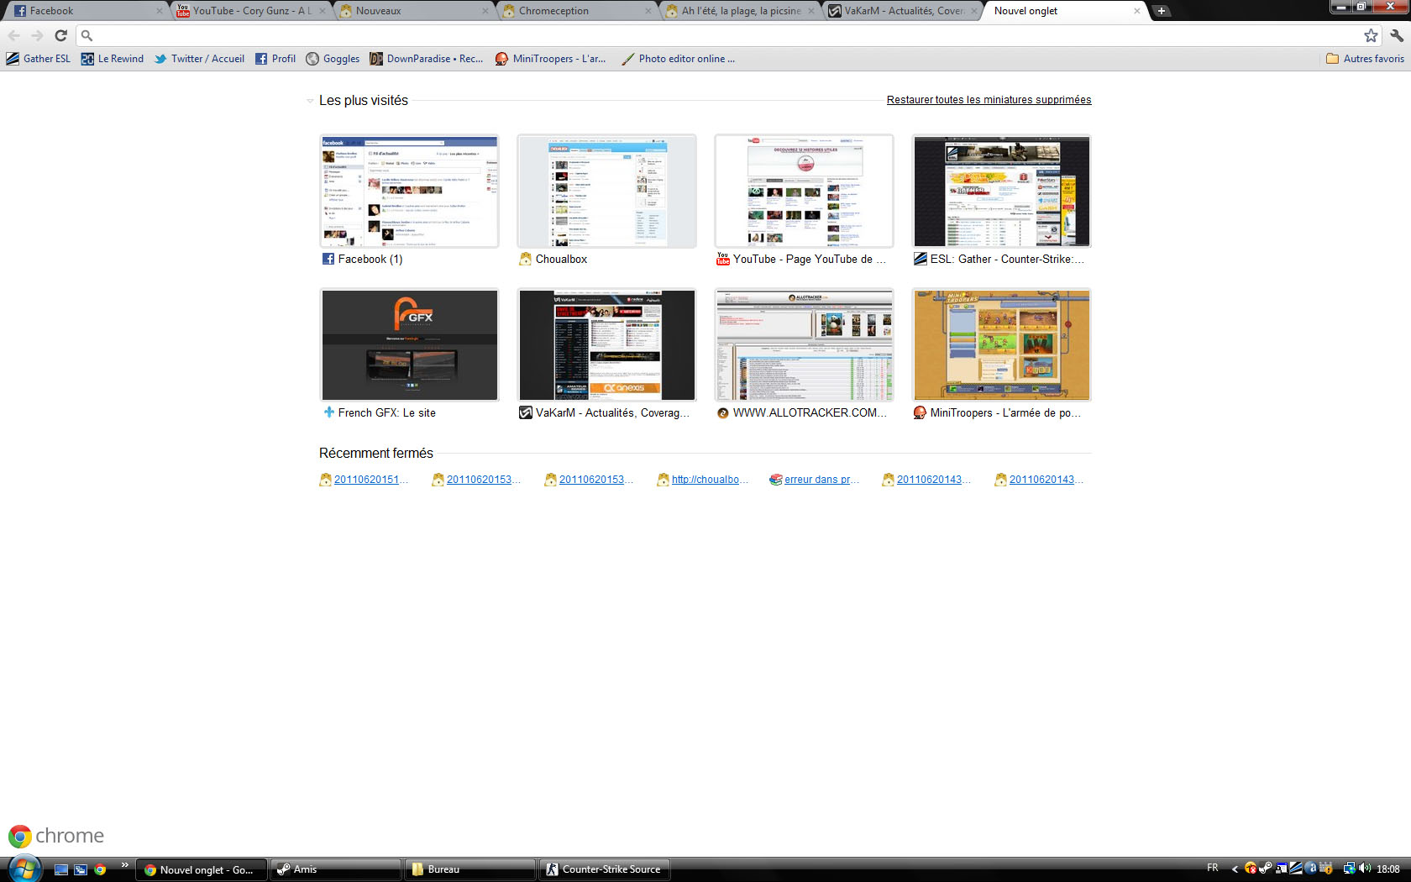Open Twitter / Accueil bookmark
This screenshot has width=1411, height=882.
(x=199, y=59)
